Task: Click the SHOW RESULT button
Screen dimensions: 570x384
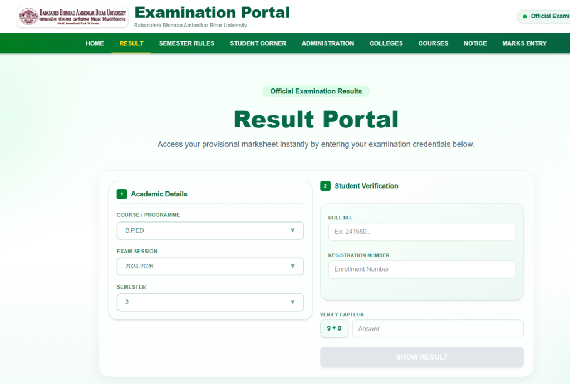Action: 422,357
